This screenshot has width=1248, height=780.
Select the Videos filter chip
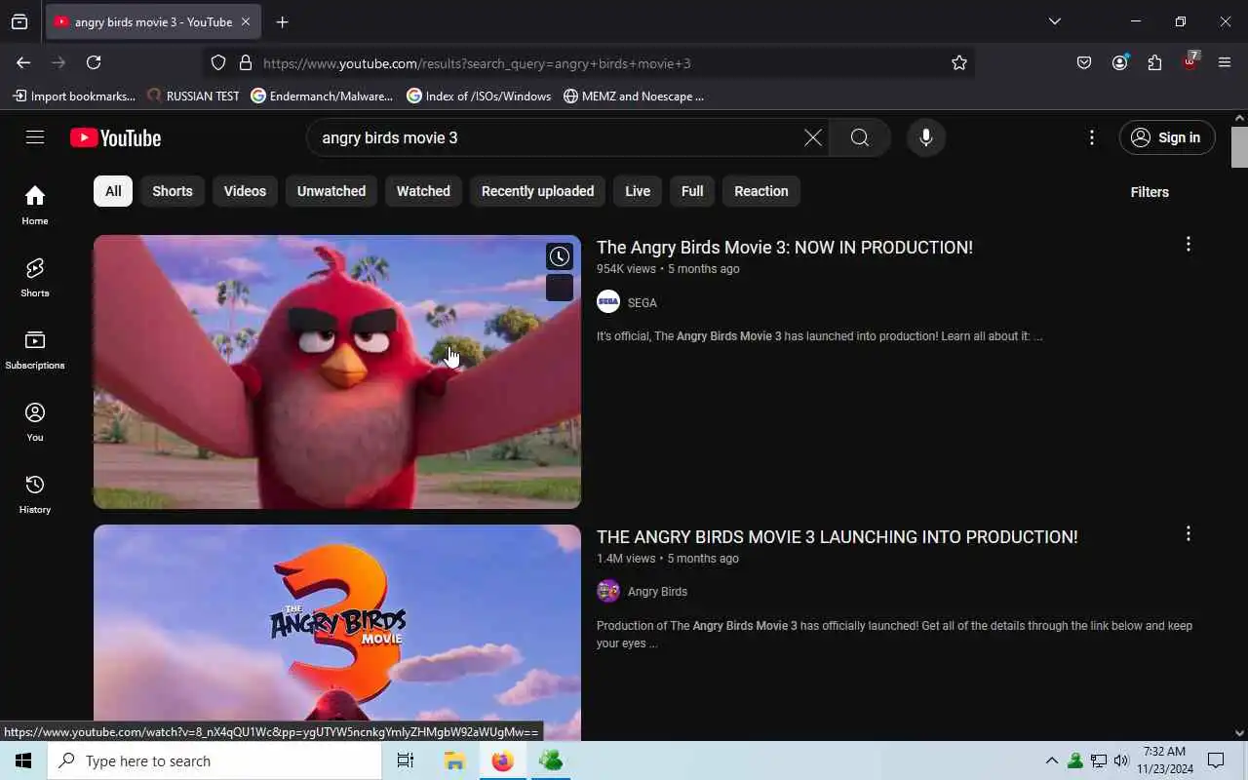245,191
